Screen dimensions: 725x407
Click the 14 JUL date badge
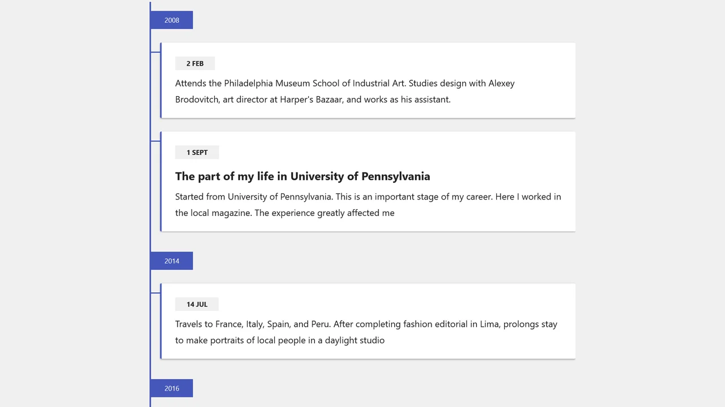[197, 304]
